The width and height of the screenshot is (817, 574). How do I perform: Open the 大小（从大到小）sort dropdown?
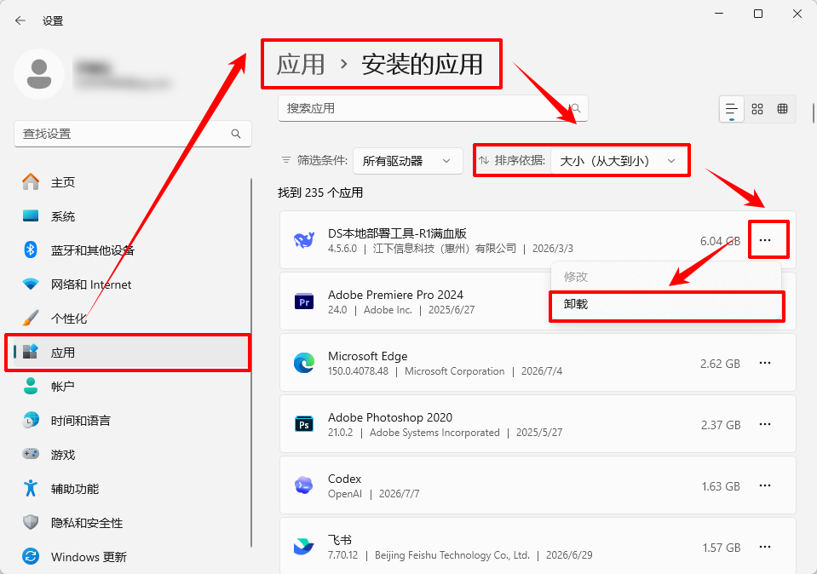tap(619, 161)
